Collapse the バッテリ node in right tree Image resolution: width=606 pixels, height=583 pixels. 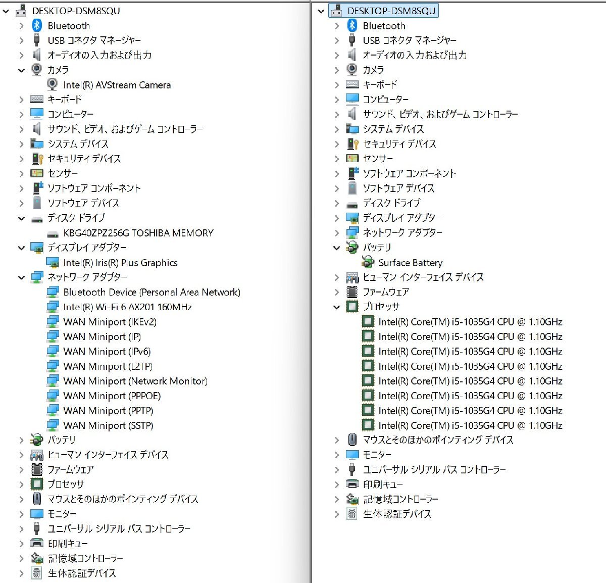pos(336,248)
